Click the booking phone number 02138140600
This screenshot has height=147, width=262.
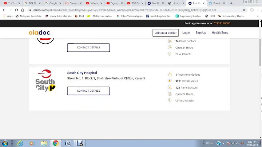[222, 23]
